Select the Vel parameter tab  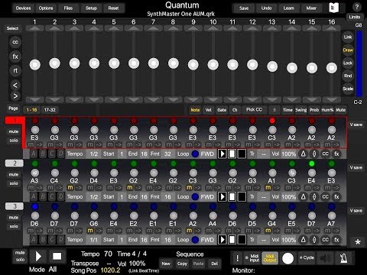(x=209, y=110)
